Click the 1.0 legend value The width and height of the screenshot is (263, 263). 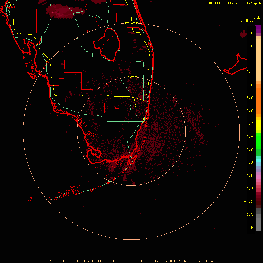250,176
